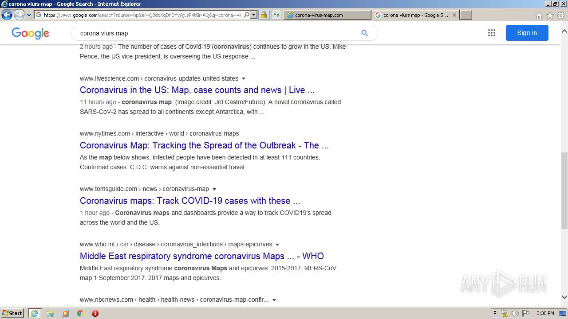Click www.nytimes.com breadcrumb text
568x319 pixels.
pyautogui.click(x=105, y=133)
